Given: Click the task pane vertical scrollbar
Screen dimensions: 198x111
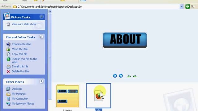Looking at the screenshot, I should 50,56.
